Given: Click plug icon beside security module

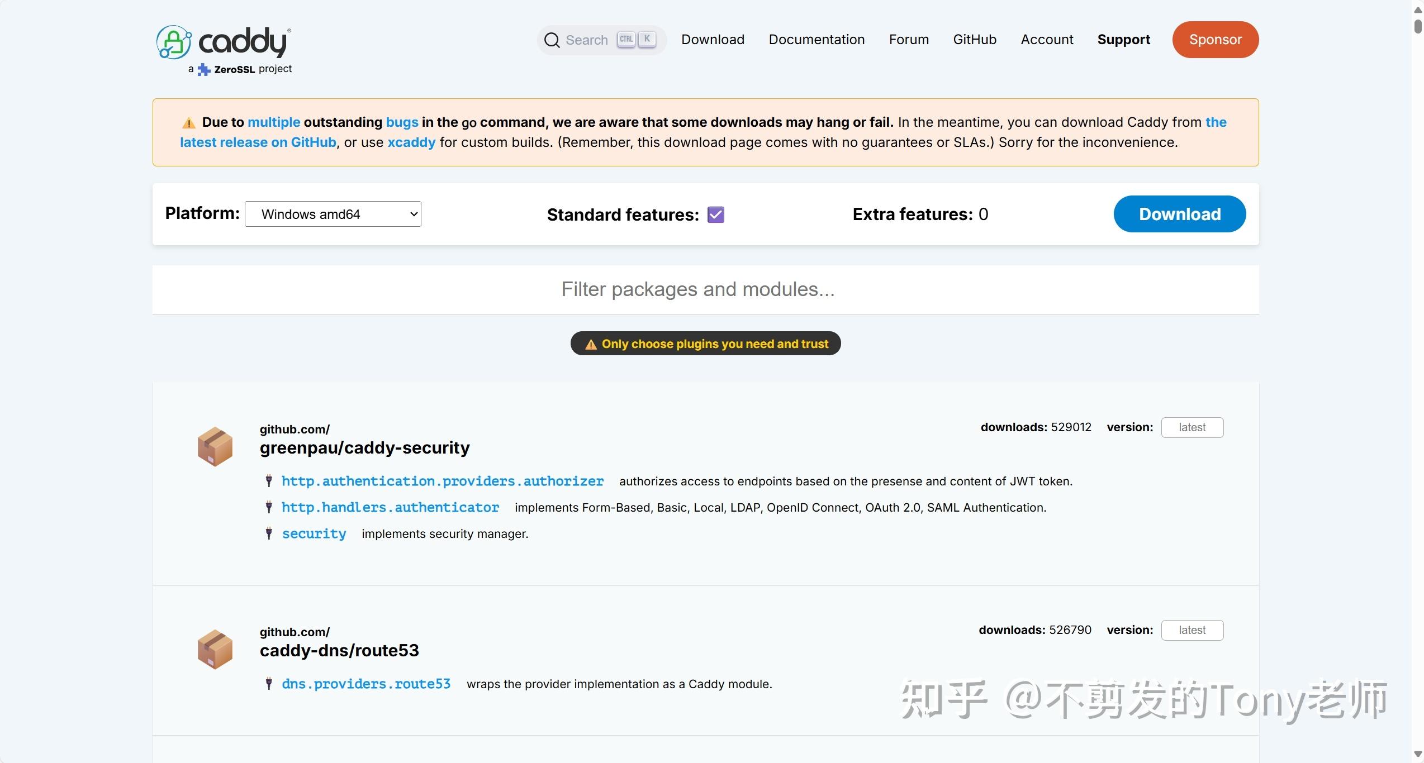Looking at the screenshot, I should coord(269,533).
